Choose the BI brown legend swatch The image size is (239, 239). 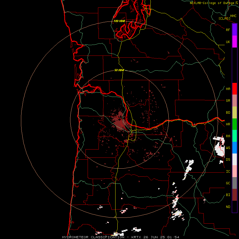(234, 195)
